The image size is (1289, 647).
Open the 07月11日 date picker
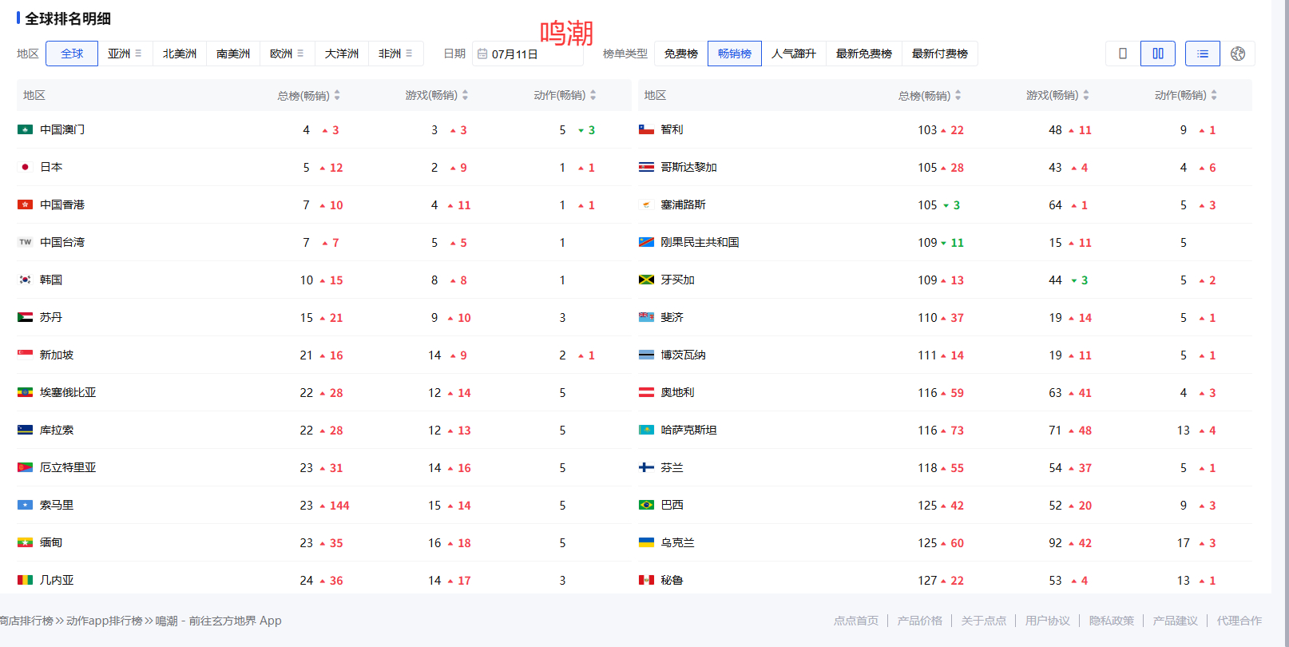click(527, 54)
